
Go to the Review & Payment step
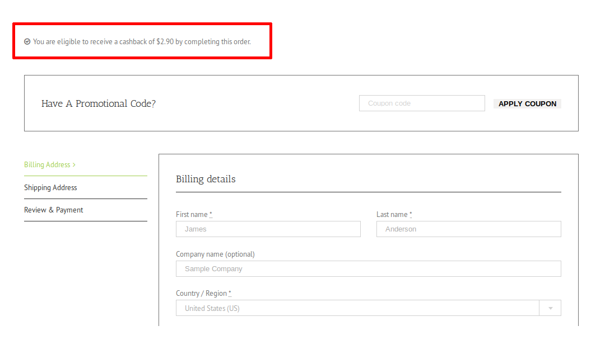[x=54, y=210]
